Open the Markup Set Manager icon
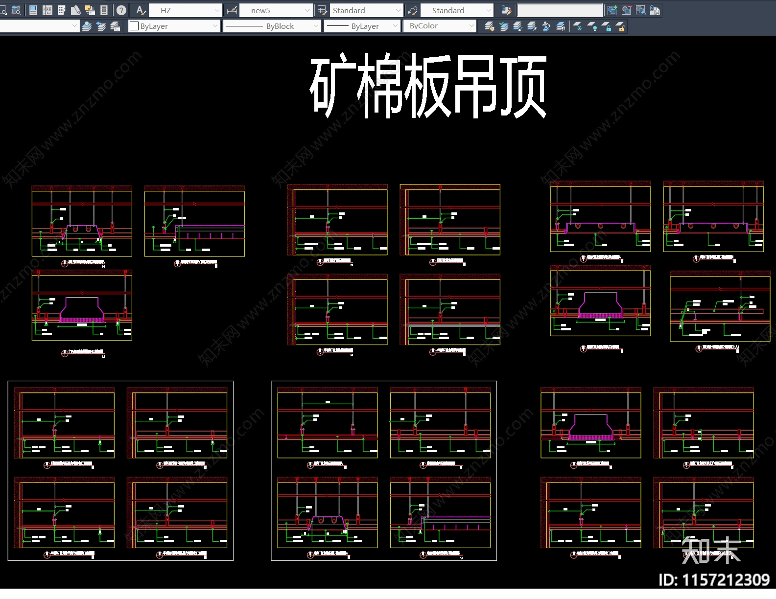The height and width of the screenshot is (599, 776). click(90, 10)
